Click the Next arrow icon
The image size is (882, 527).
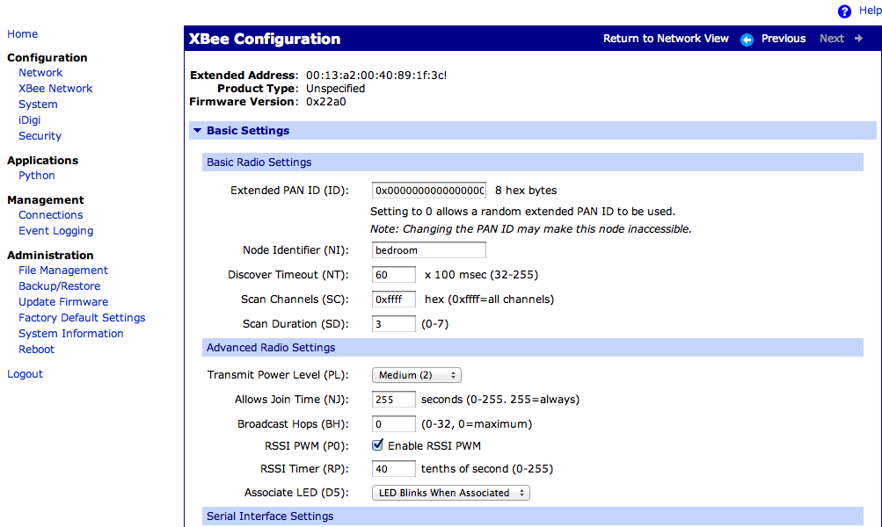858,39
